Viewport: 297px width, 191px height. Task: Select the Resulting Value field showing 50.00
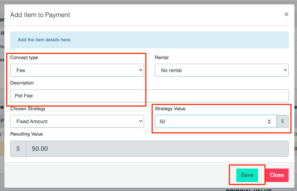156,149
